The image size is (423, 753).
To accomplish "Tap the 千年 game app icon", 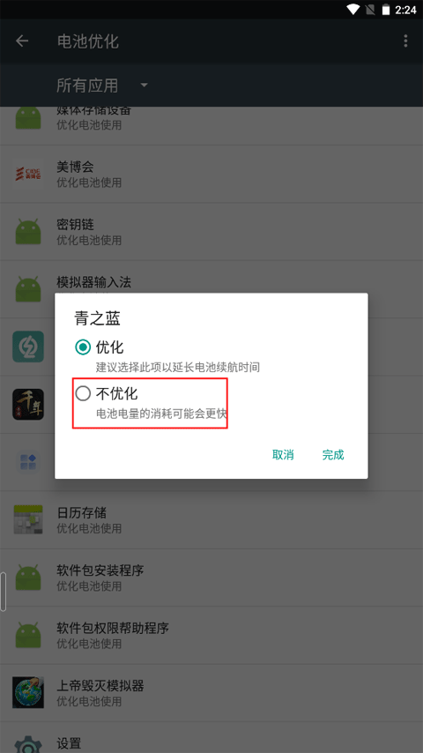I will tap(28, 405).
